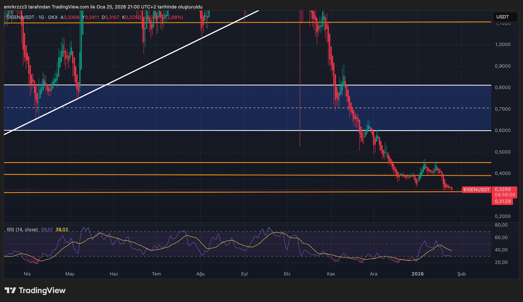Click the 80,00 level on RSI axis
Viewport: 523px width, 302px height.
click(x=501, y=225)
